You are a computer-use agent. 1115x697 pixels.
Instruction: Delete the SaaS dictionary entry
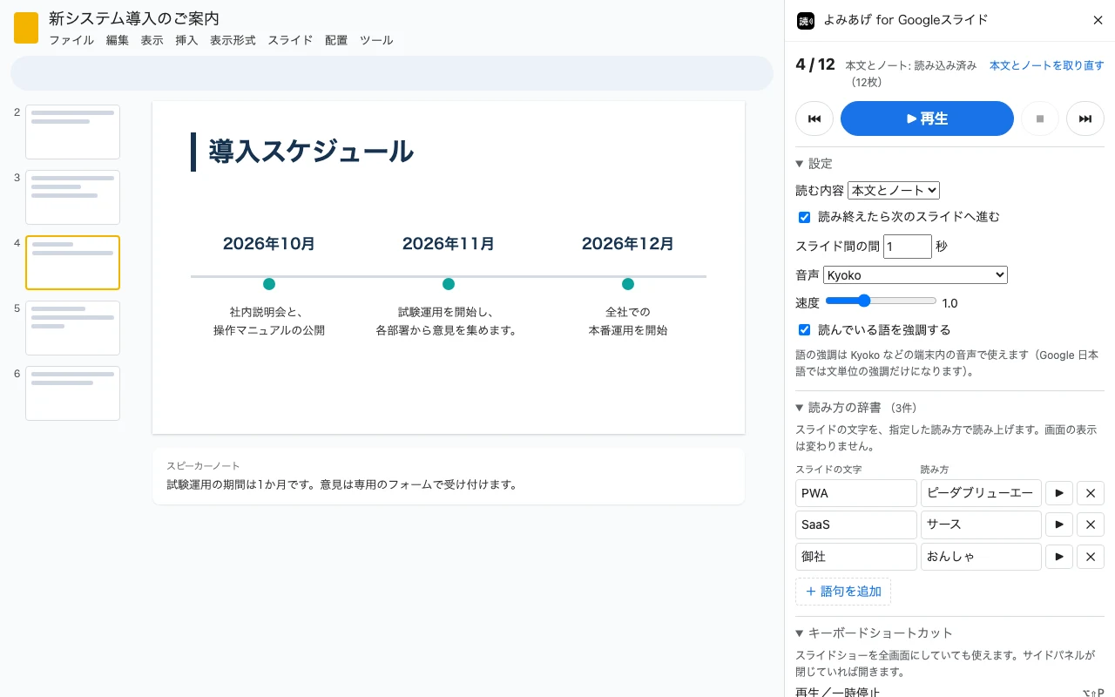[x=1091, y=524]
